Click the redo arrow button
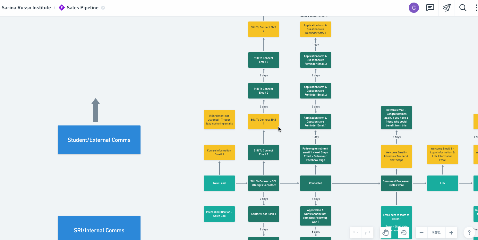The height and width of the screenshot is (240, 478). (x=368, y=233)
